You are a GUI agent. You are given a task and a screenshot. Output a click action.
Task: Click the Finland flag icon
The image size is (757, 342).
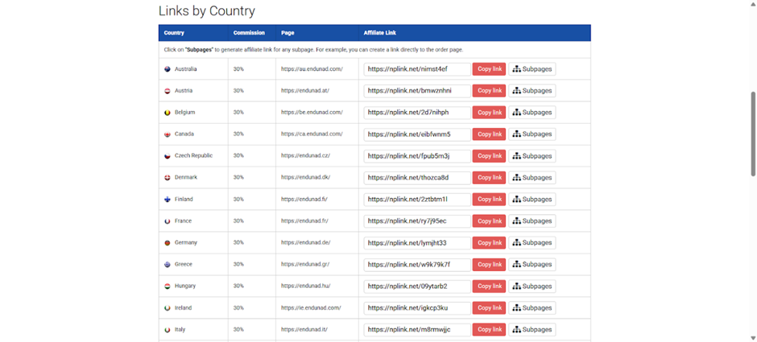coord(168,200)
